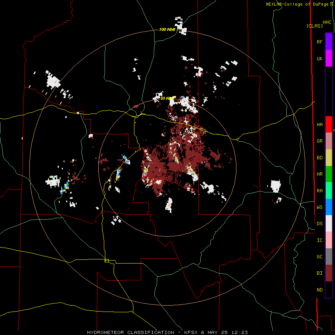Click the '100 NMI' range ring label
The image size is (335, 335).
point(167,29)
